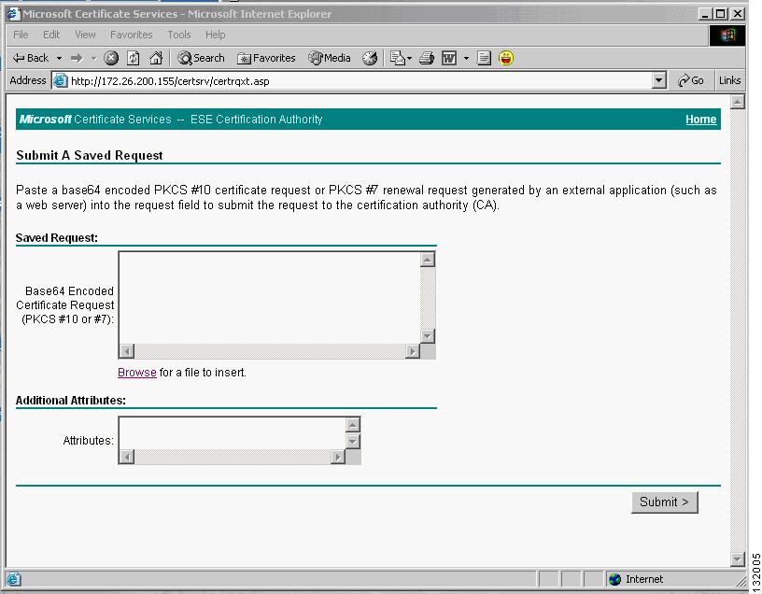
Task: Click the Discuss toolbar icon
Action: pyautogui.click(x=484, y=58)
